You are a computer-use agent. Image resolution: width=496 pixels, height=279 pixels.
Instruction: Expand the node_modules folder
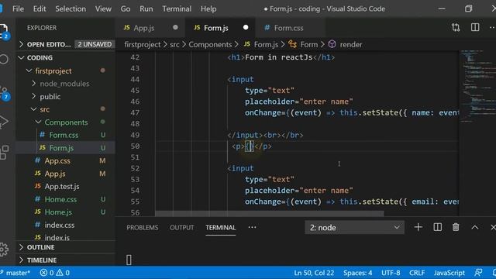click(64, 84)
